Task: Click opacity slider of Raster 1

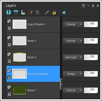Action: tap(91, 90)
